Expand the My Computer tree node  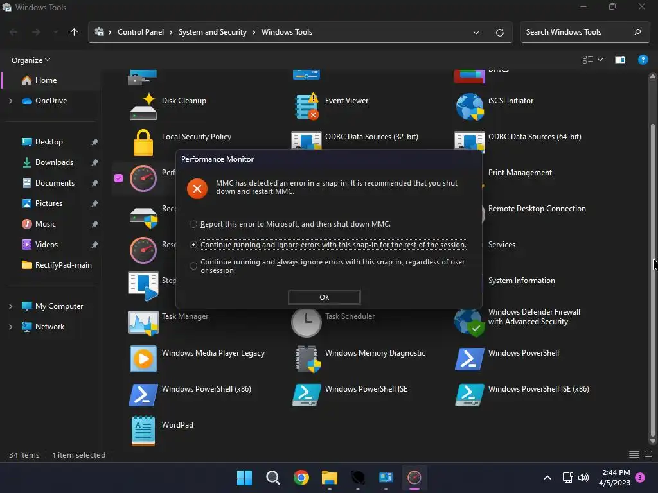pos(10,306)
